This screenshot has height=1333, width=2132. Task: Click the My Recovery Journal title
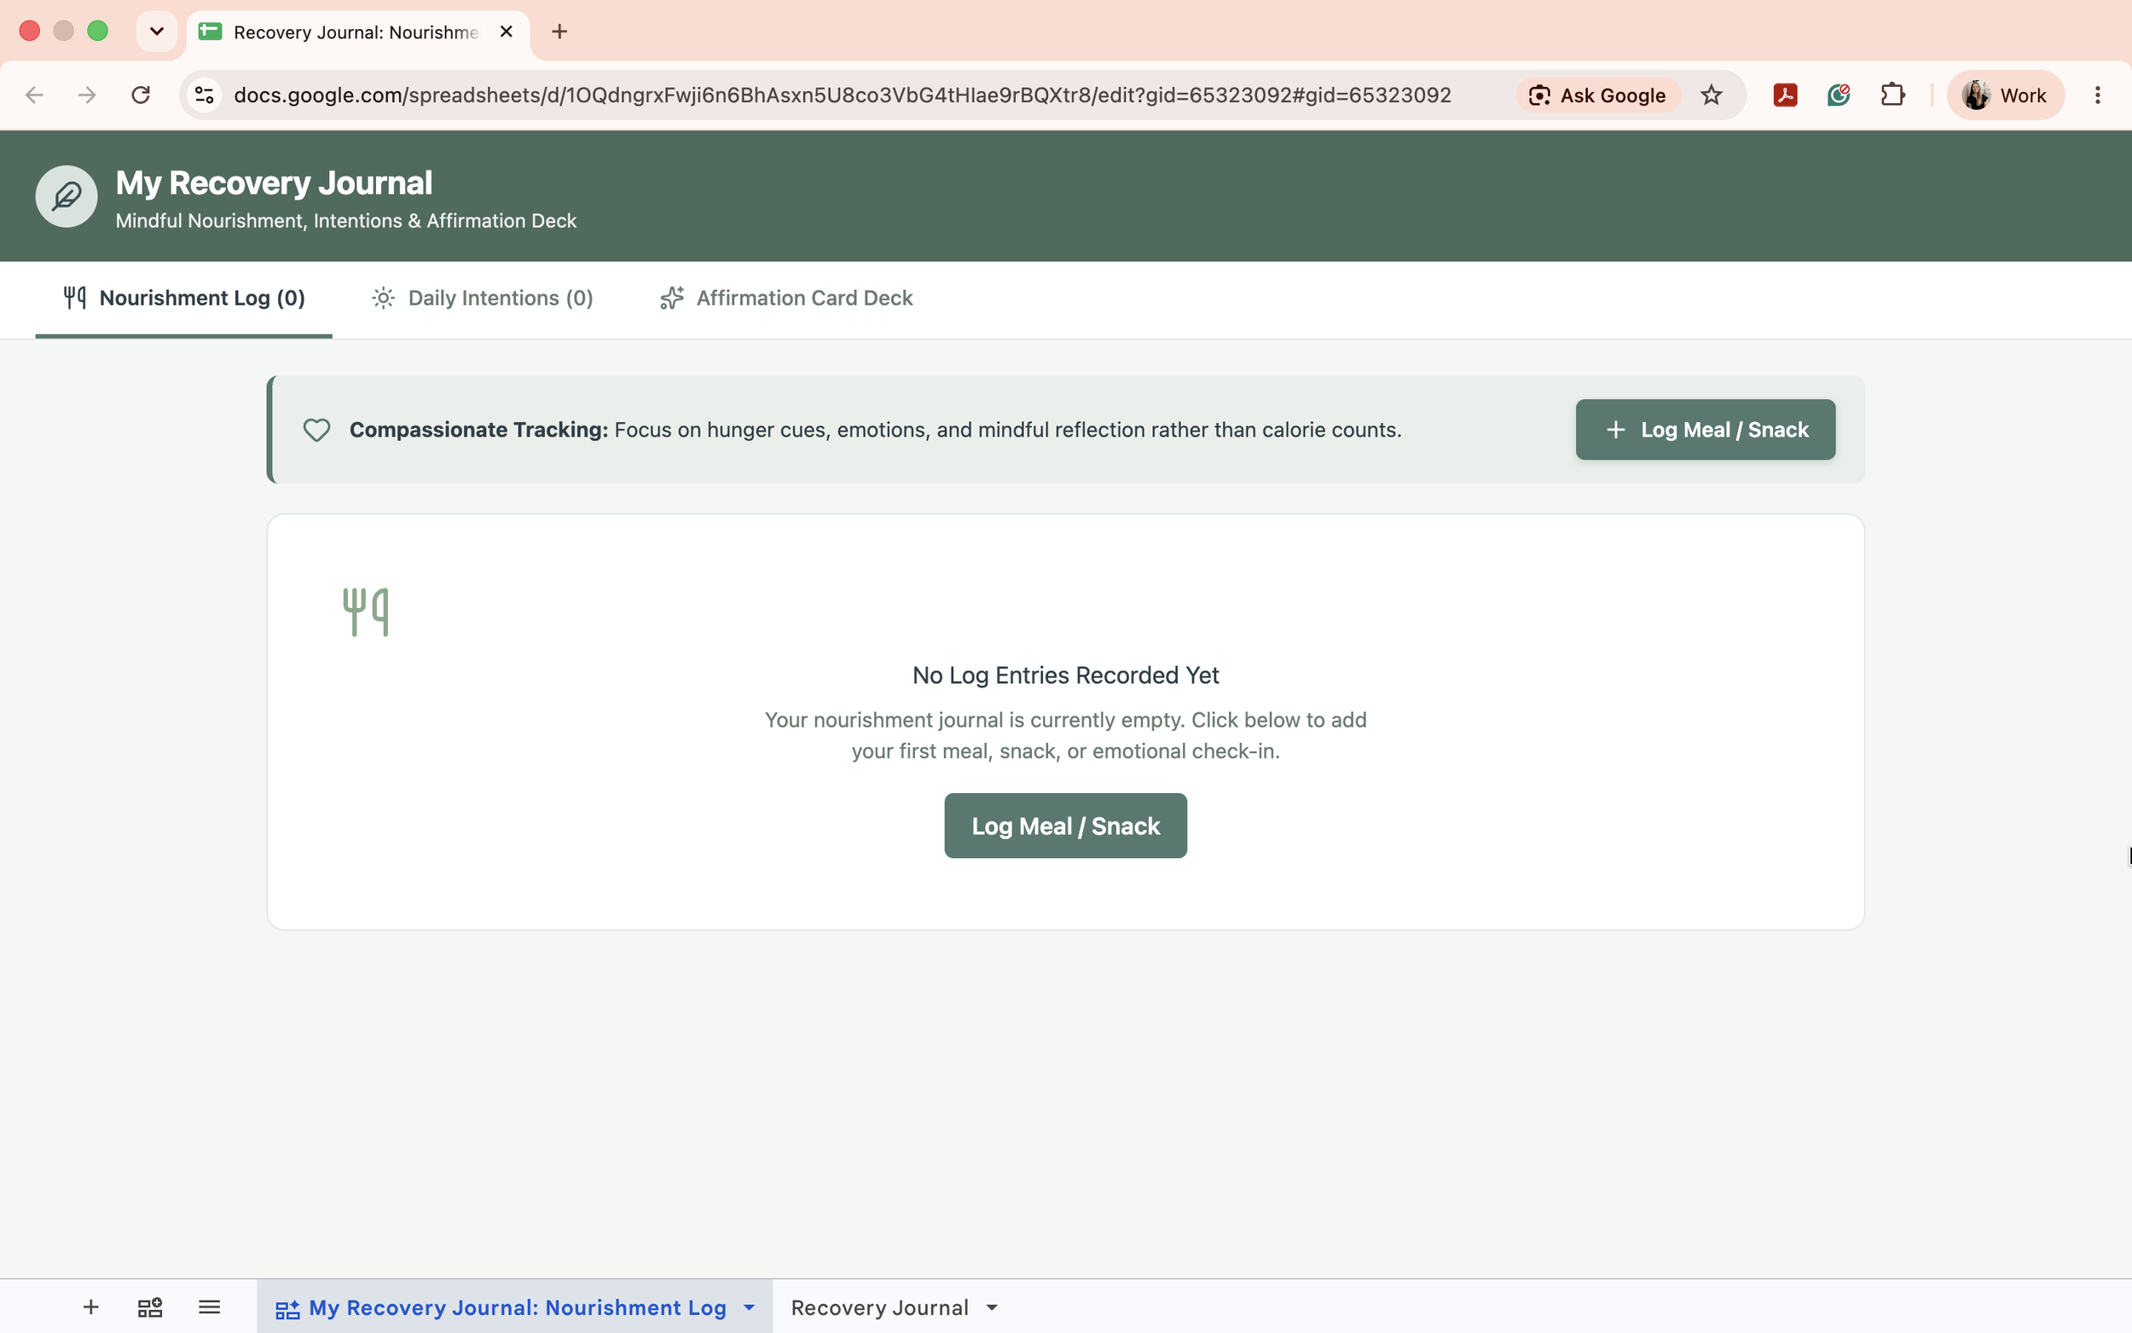(x=274, y=183)
